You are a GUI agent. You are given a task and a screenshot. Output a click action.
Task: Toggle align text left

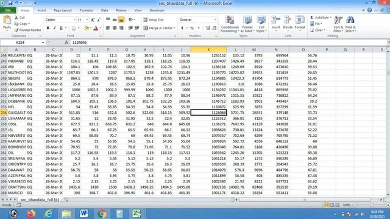(x=108, y=28)
